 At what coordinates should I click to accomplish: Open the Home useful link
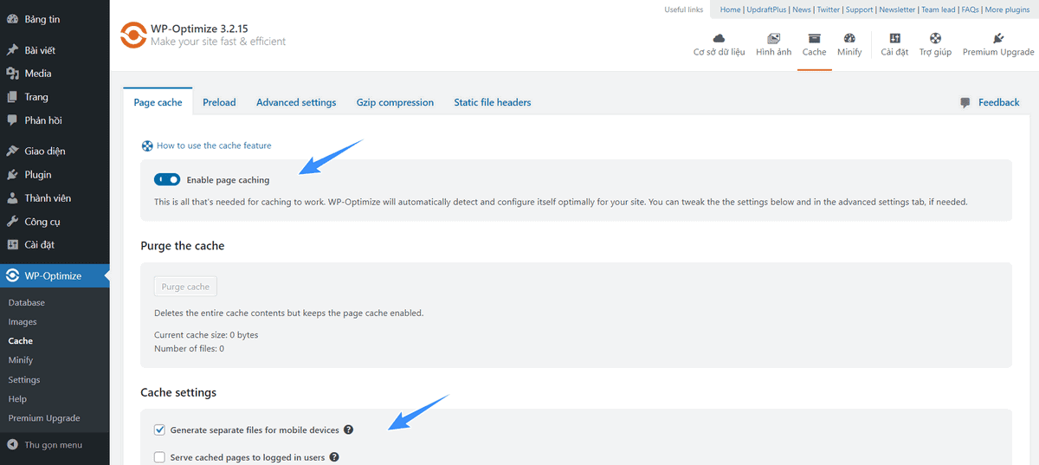pyautogui.click(x=730, y=10)
